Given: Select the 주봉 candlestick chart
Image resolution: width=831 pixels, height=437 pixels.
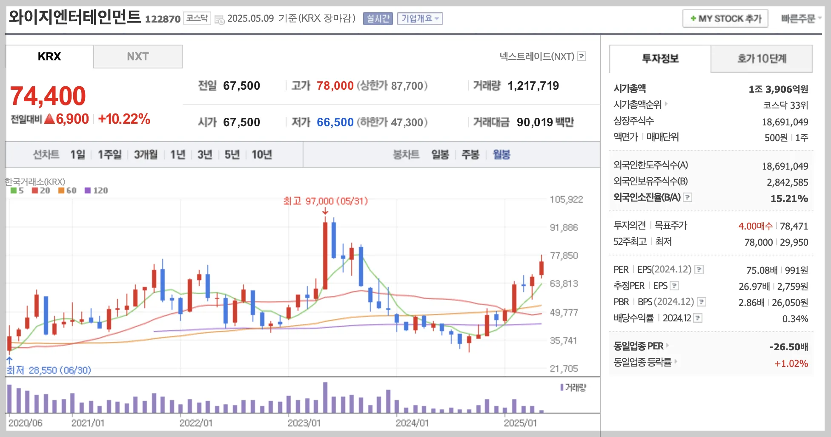Looking at the screenshot, I should 470,155.
